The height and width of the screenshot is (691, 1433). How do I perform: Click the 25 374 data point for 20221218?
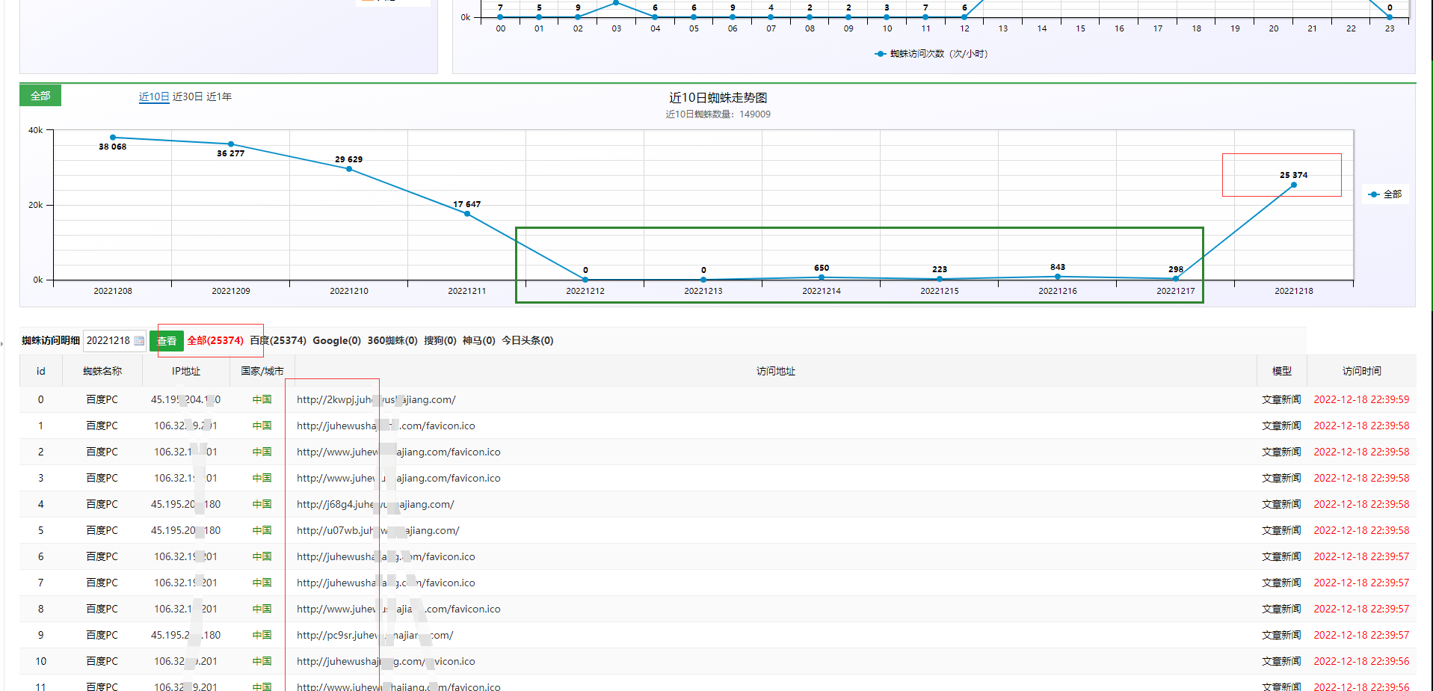coord(1294,185)
